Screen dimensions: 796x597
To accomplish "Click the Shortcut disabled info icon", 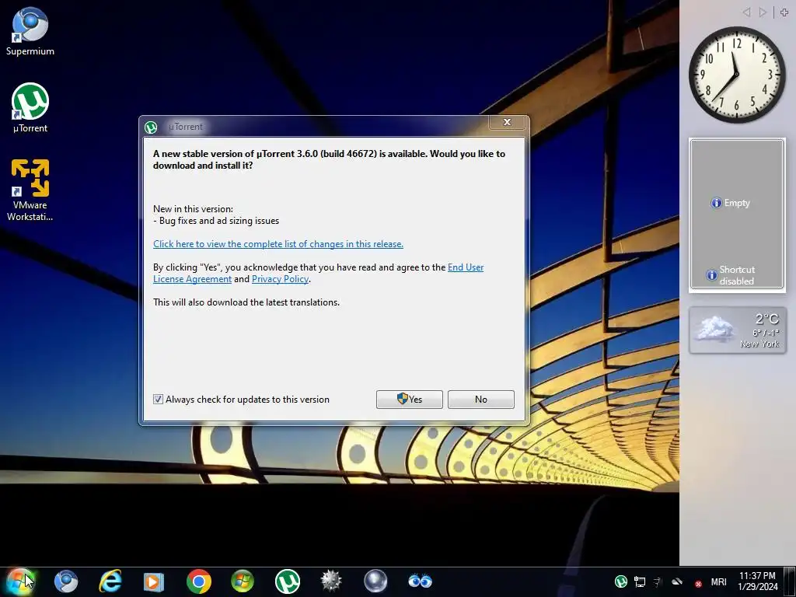I will point(712,275).
